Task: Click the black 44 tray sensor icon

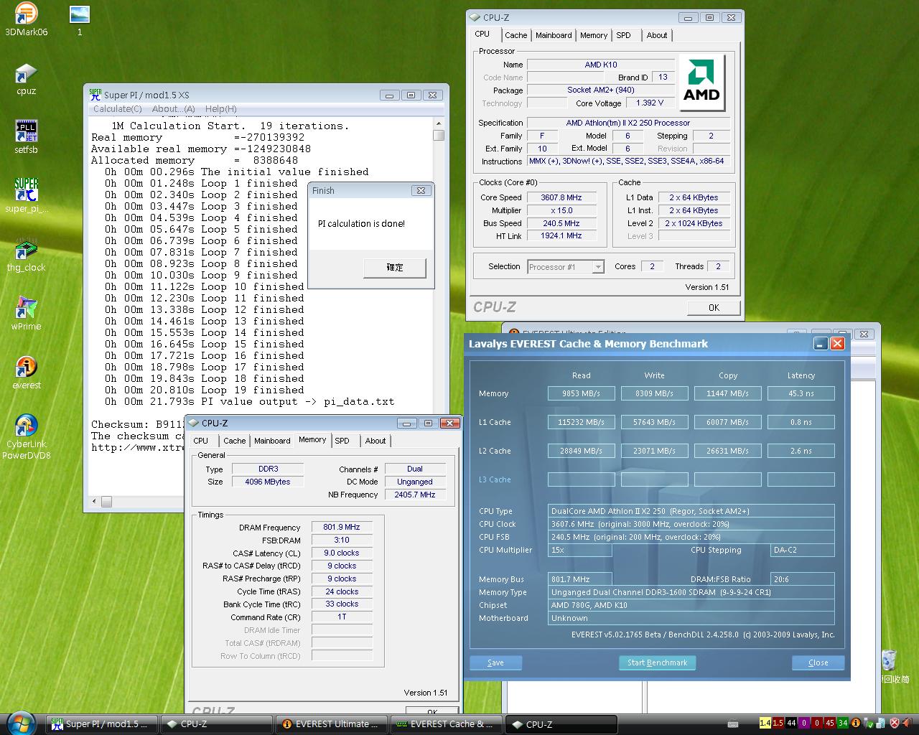Action: pyautogui.click(x=790, y=723)
